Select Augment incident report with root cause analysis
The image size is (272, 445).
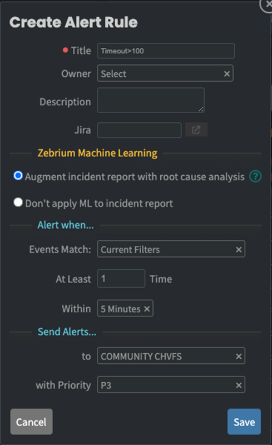pyautogui.click(x=18, y=176)
